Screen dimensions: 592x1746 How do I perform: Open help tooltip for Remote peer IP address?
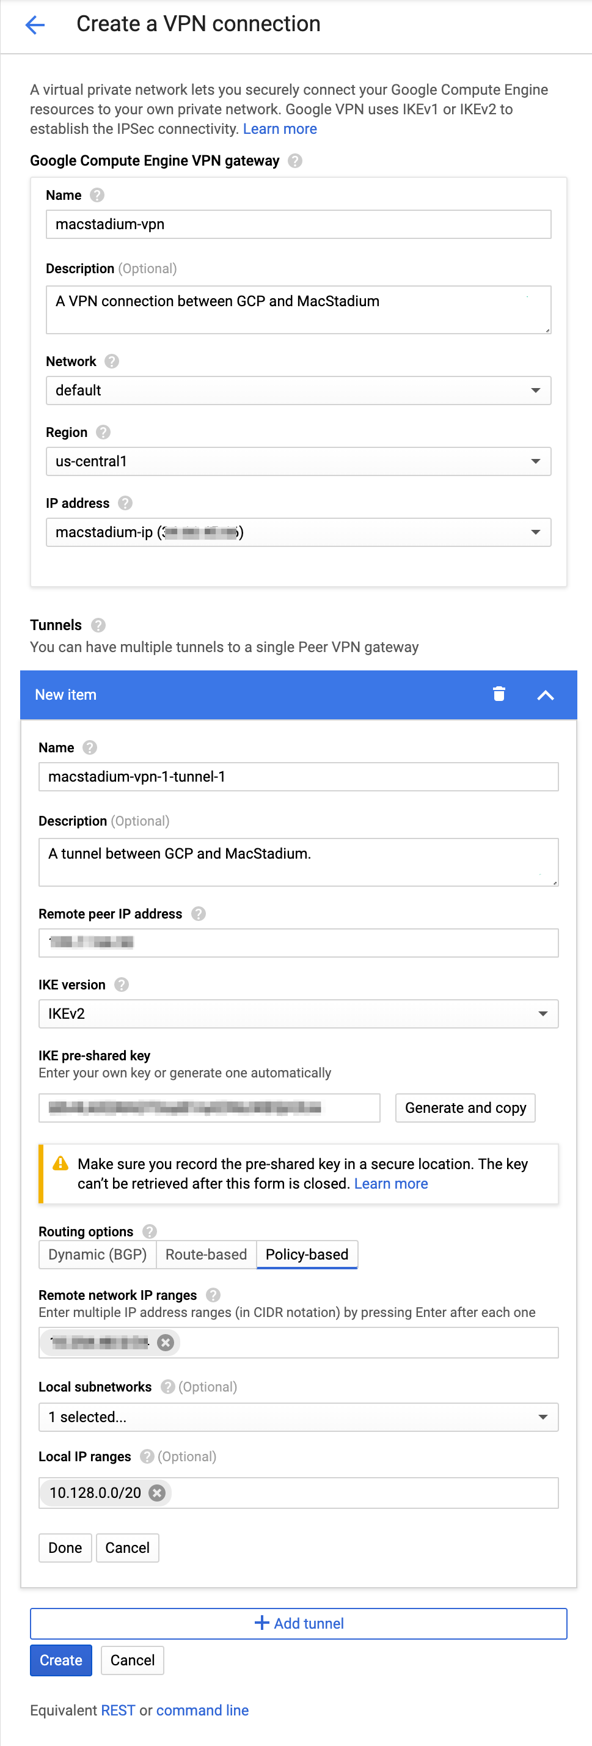[199, 914]
